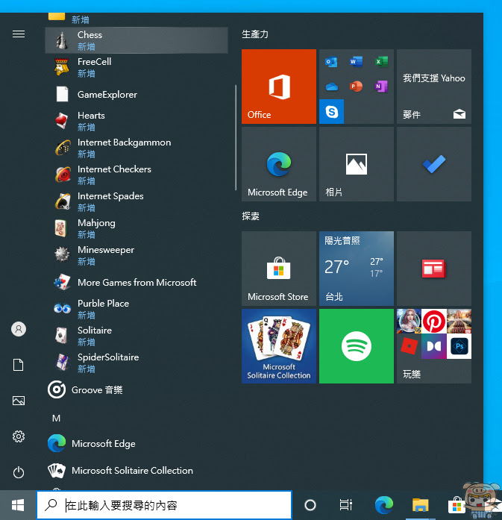Launch the Mahjong game
This screenshot has height=520, width=502.
(x=137, y=228)
